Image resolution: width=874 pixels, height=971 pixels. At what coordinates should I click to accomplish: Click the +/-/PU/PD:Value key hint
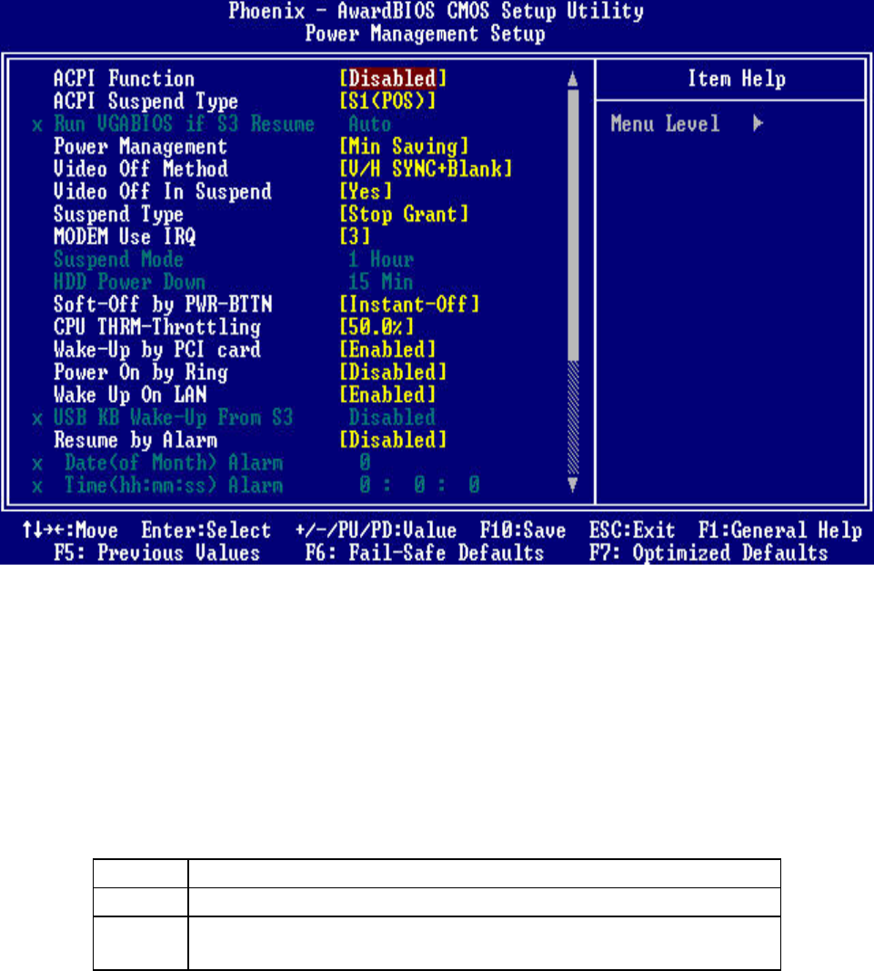point(376,530)
